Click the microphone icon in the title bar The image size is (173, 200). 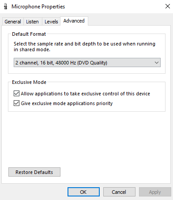[x=6, y=7]
